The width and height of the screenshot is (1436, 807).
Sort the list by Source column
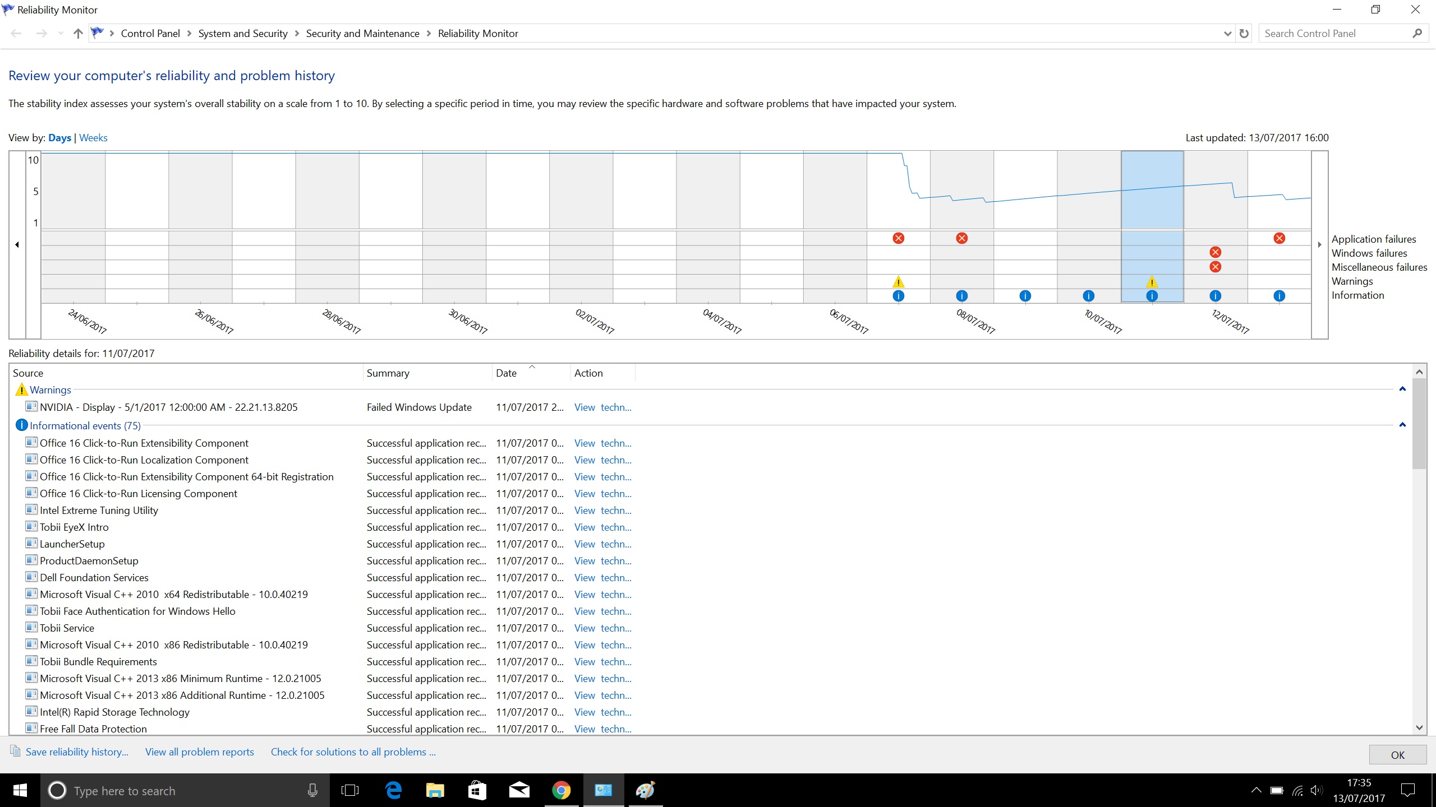(x=185, y=373)
